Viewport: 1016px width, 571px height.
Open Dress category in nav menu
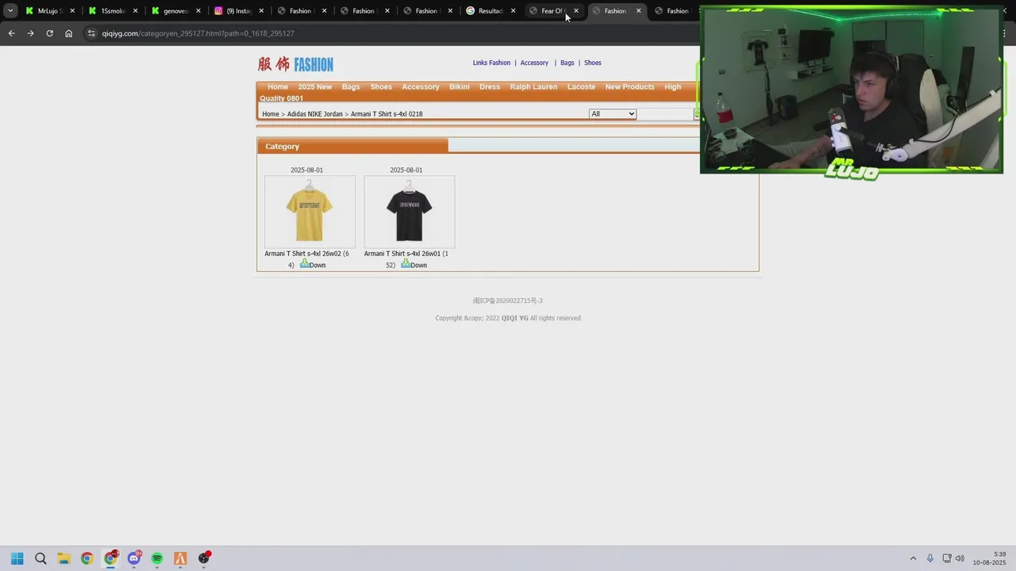(x=490, y=87)
